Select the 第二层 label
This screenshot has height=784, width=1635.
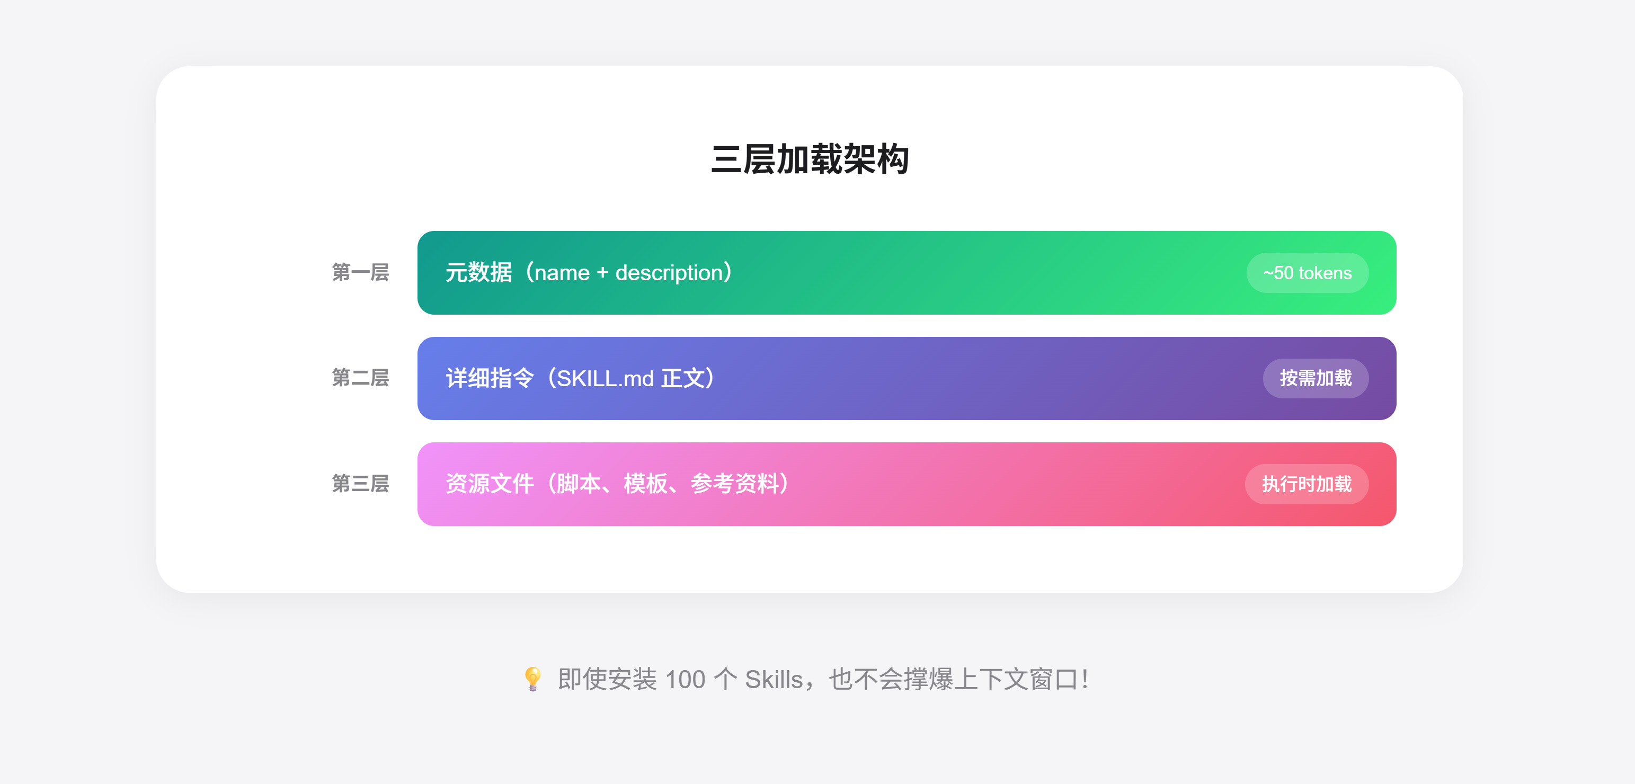(x=360, y=378)
